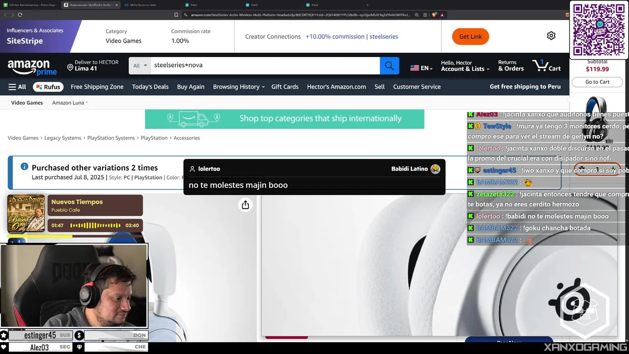Click the Purchased other variations heading
This screenshot has height=354, width=629.
95,168
